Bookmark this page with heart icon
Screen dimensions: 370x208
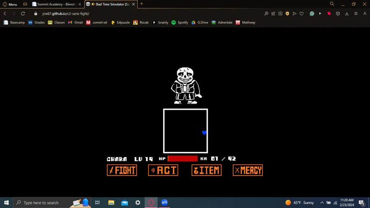[x=302, y=14]
